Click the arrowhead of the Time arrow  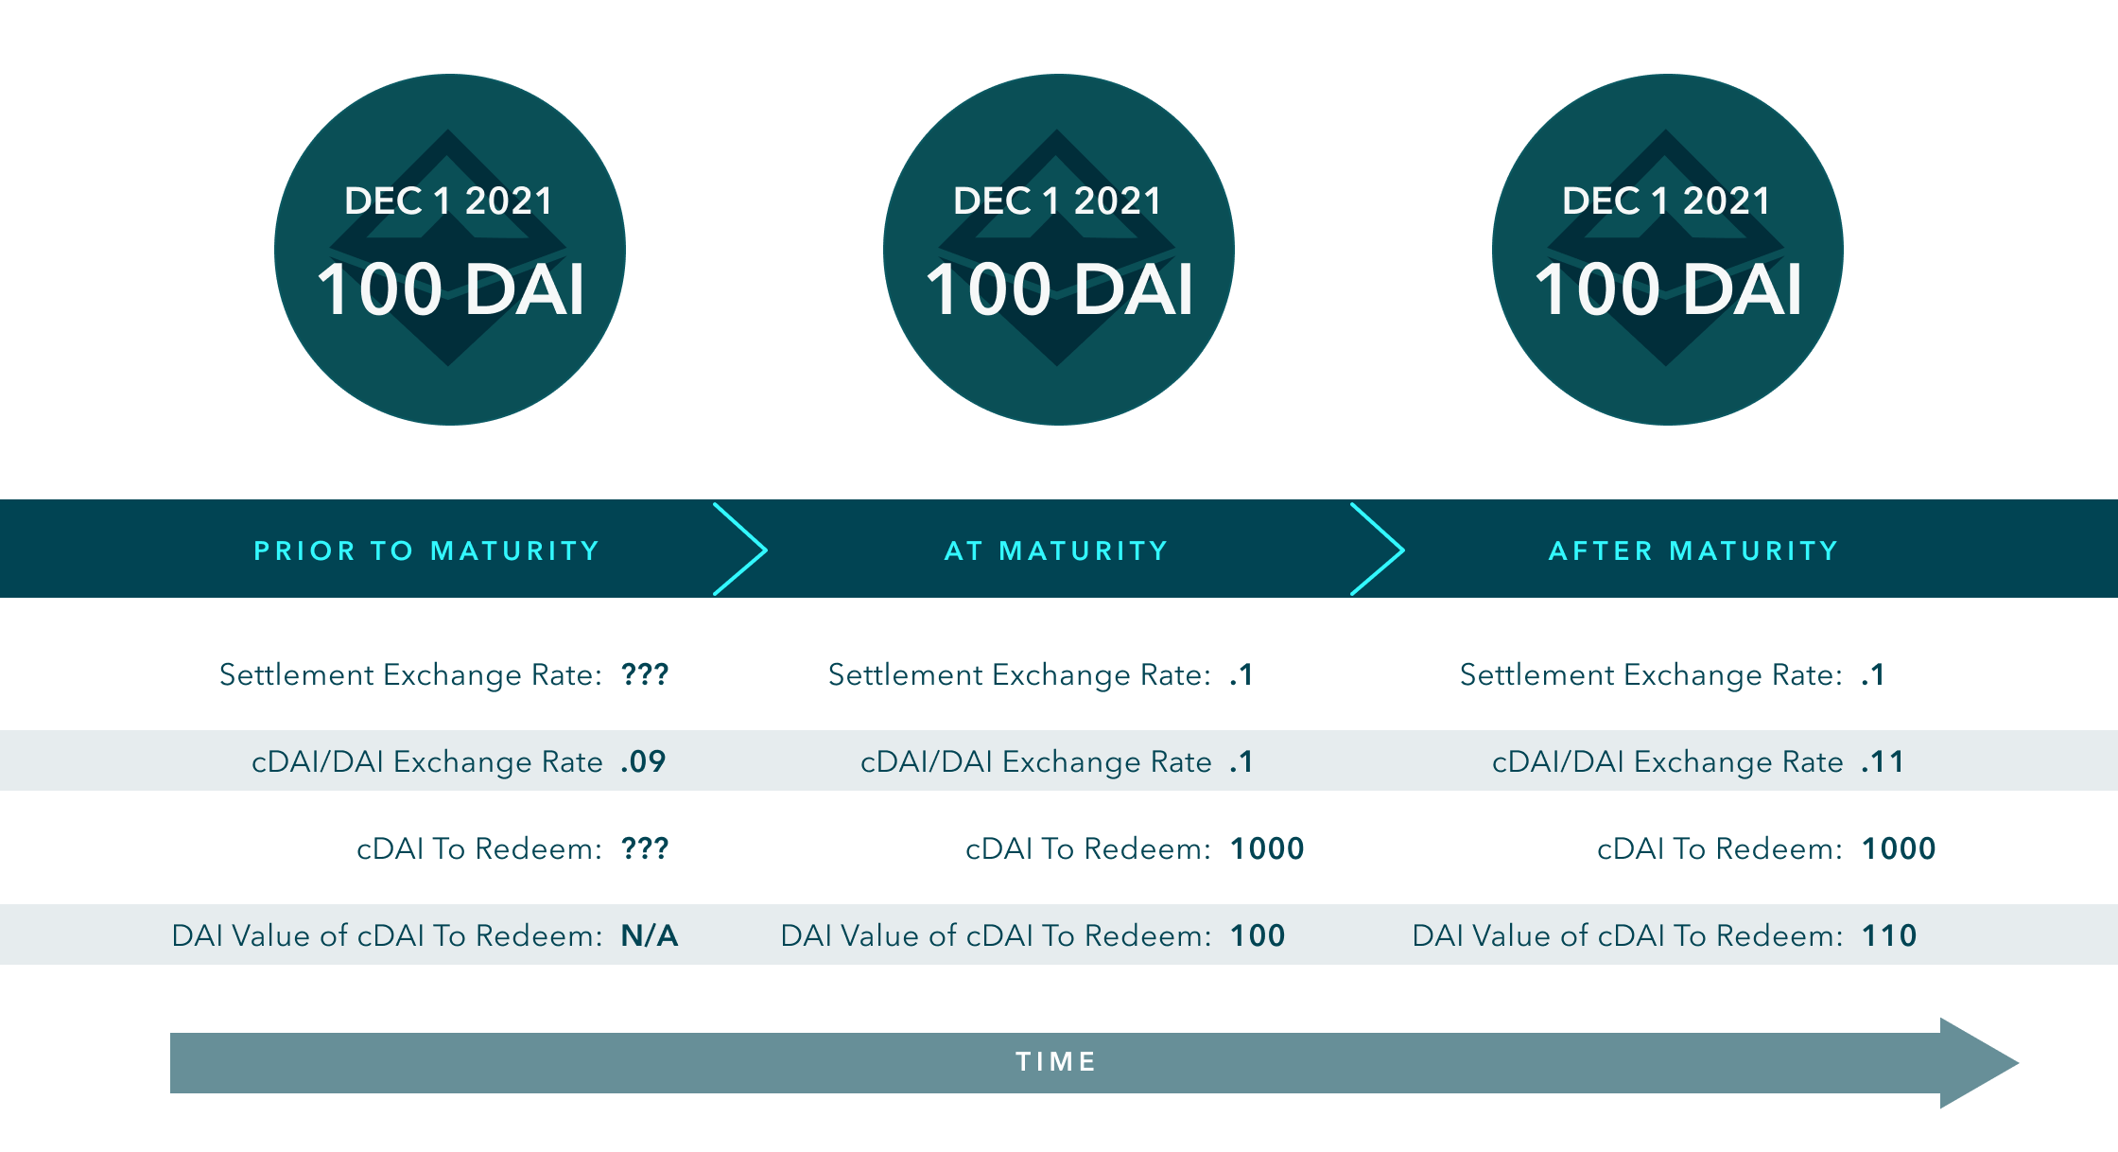[1978, 1062]
